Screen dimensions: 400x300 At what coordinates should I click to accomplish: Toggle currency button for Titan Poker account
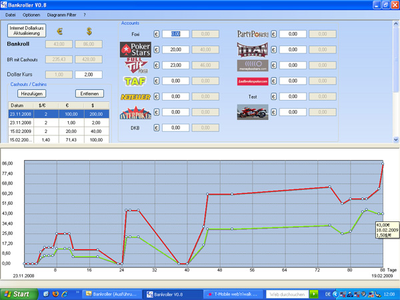[x=274, y=49]
